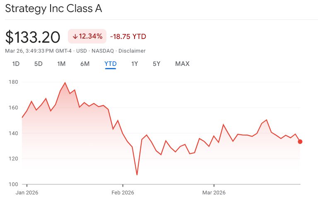Switch chart to 1Y range
This screenshot has width=318, height=206.
point(135,64)
